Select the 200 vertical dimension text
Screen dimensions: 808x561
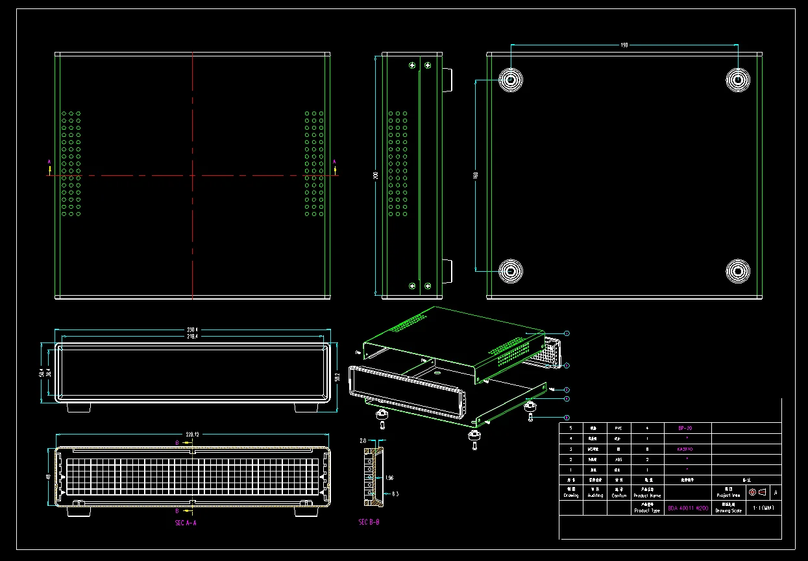(376, 175)
